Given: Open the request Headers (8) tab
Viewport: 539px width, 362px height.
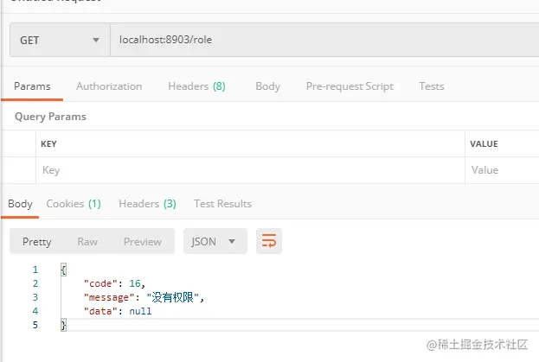Looking at the screenshot, I should point(196,86).
